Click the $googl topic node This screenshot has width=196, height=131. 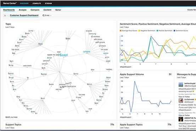(44, 74)
